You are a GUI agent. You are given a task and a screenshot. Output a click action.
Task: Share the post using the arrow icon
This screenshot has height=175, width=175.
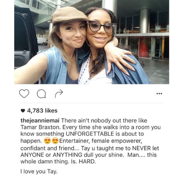(x=59, y=93)
